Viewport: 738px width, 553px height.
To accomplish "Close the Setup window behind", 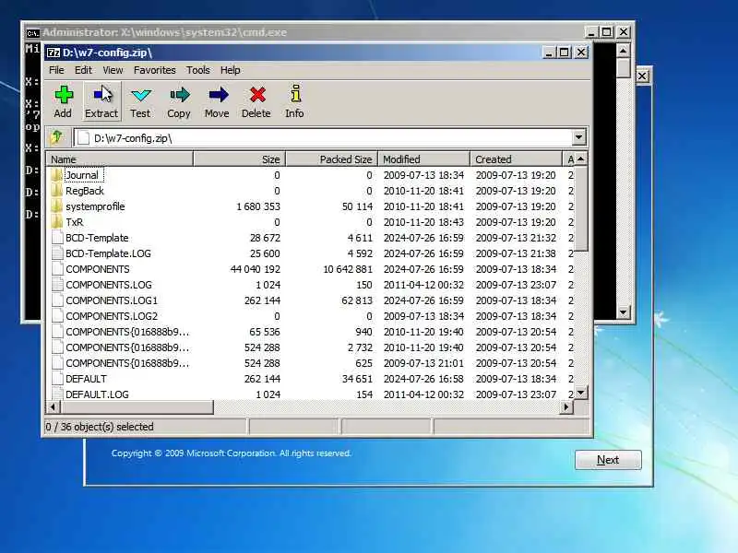I will (x=642, y=76).
